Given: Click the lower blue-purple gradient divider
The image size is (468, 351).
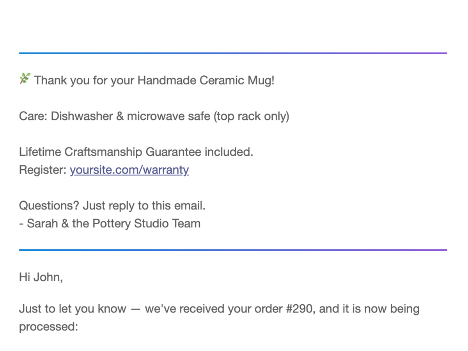Looking at the screenshot, I should pos(233,250).
